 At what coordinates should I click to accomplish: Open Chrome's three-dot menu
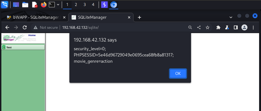tap(253, 27)
